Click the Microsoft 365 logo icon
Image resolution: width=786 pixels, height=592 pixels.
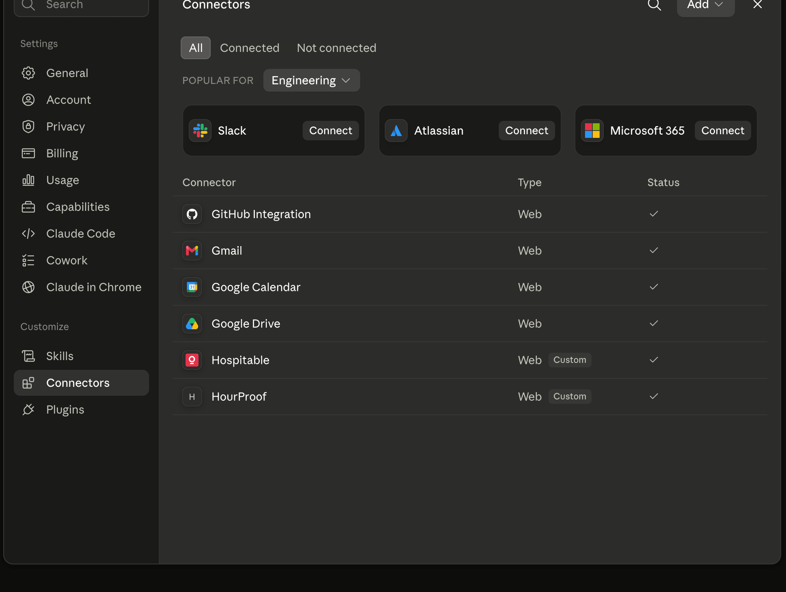click(x=592, y=131)
